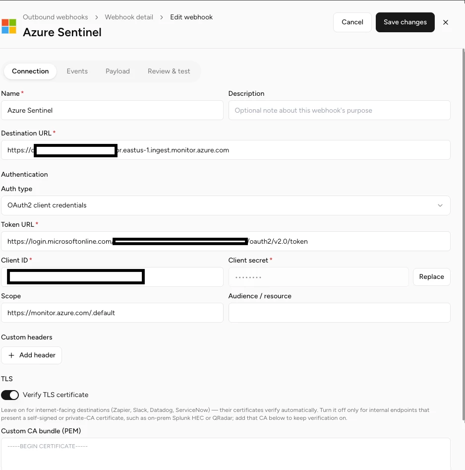Image resolution: width=465 pixels, height=470 pixels.
Task: Click the Destination URL label
Action: click(26, 133)
